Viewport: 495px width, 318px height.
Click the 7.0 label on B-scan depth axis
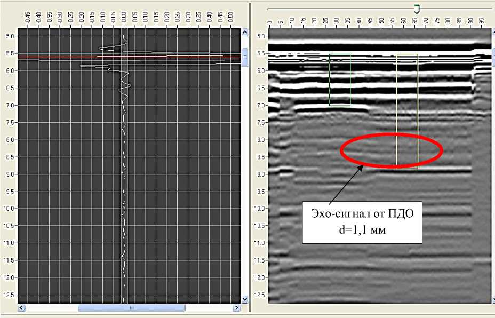261,105
